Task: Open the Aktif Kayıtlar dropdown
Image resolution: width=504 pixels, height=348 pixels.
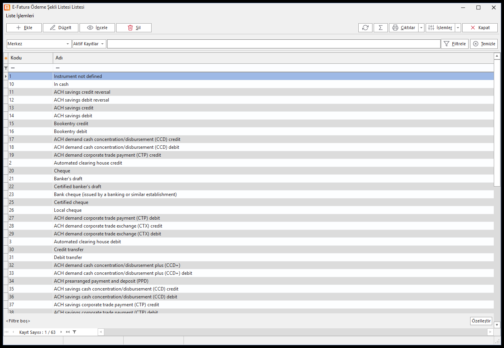Action: [89, 44]
